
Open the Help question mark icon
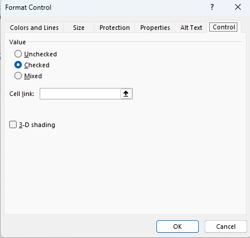(212, 7)
